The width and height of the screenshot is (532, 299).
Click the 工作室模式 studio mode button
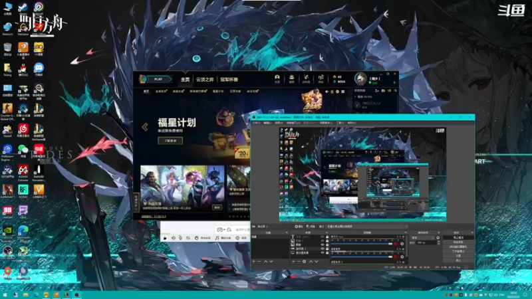[x=458, y=251]
